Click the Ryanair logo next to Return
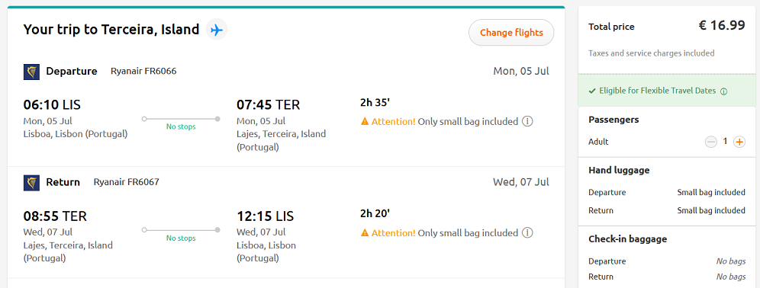 pyautogui.click(x=31, y=183)
